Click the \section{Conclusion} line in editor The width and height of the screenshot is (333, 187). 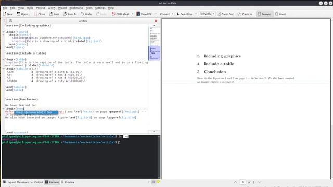click(x=22, y=99)
